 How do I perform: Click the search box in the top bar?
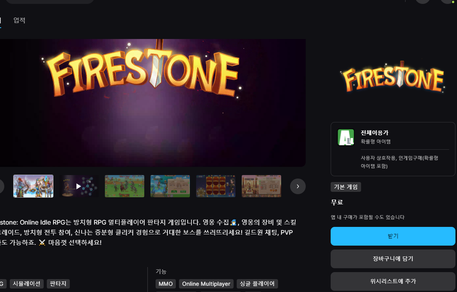(x=50, y=1)
